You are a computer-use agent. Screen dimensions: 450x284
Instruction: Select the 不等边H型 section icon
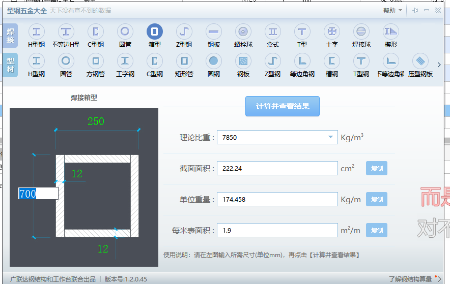pyautogui.click(x=66, y=32)
